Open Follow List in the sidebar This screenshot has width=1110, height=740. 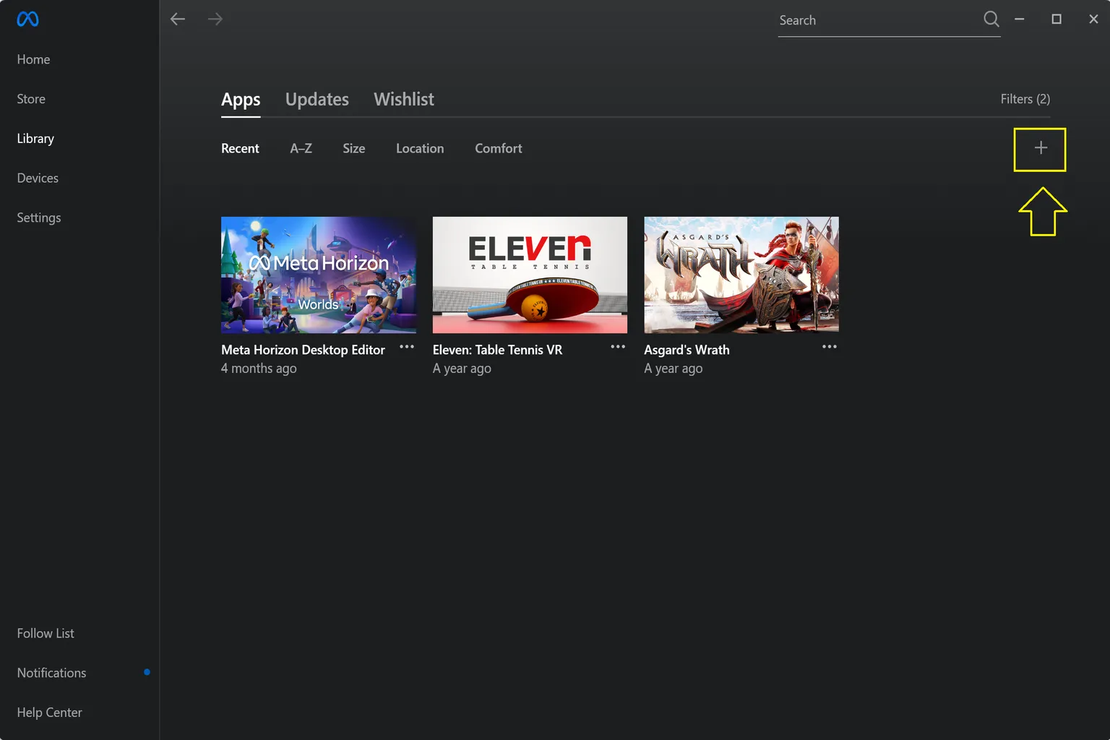coord(46,633)
